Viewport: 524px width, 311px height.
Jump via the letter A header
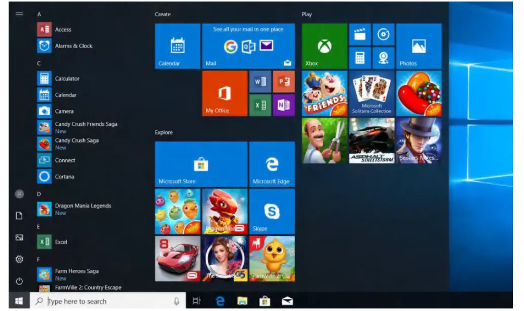(x=39, y=14)
